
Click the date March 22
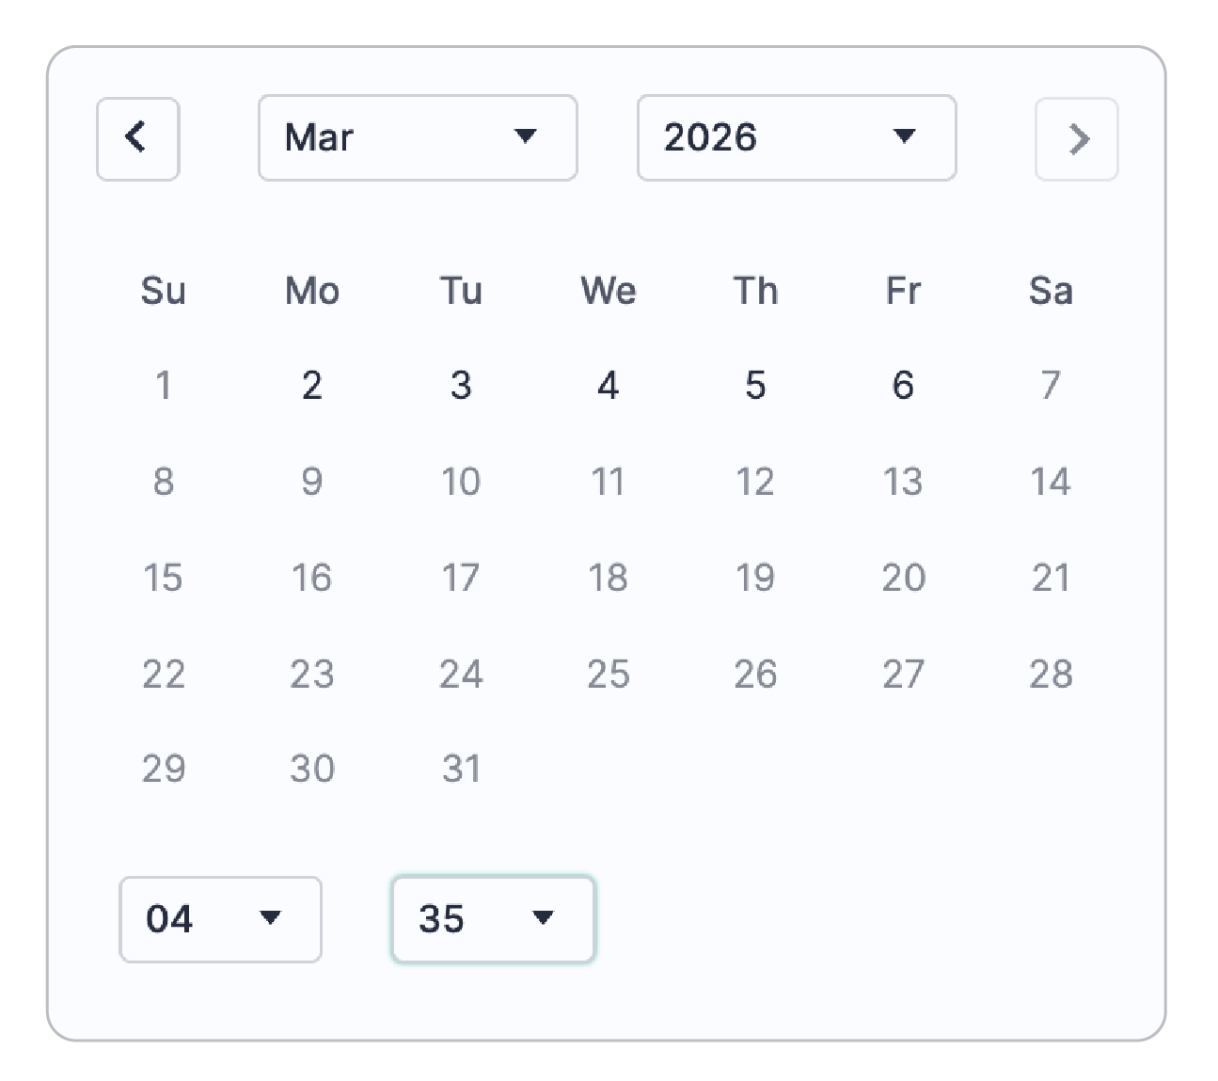pos(164,674)
